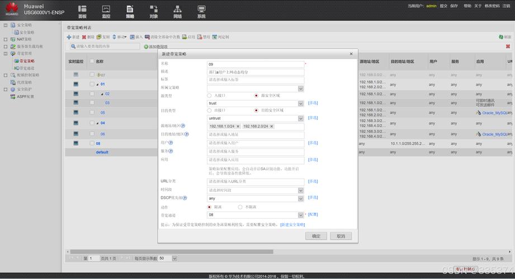The width and height of the screenshot is (515, 279).
Task: Click the 多选 link beside 用户
Action: coord(313,143)
